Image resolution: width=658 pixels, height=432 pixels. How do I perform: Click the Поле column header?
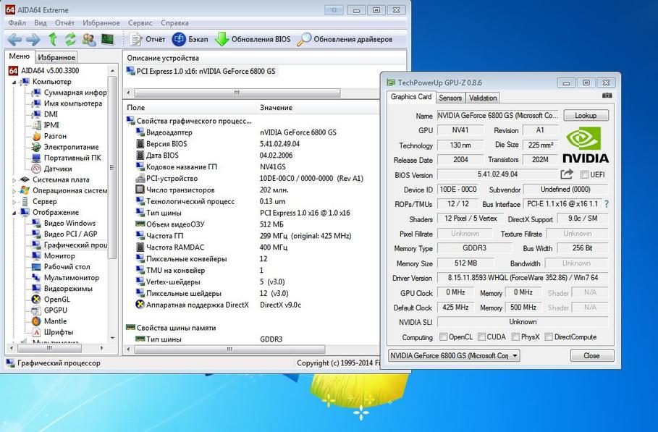190,107
